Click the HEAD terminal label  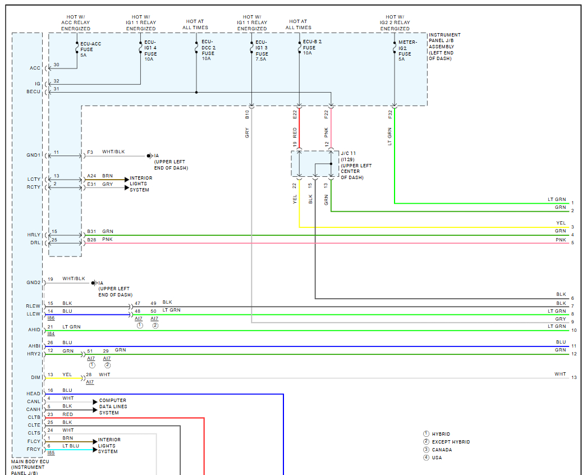[34, 394]
